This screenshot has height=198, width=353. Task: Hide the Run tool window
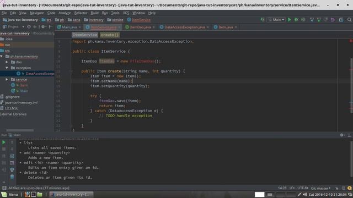tap(349, 135)
